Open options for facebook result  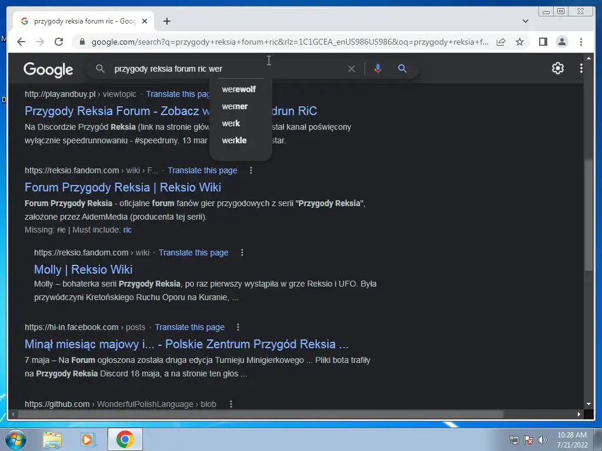tap(238, 327)
